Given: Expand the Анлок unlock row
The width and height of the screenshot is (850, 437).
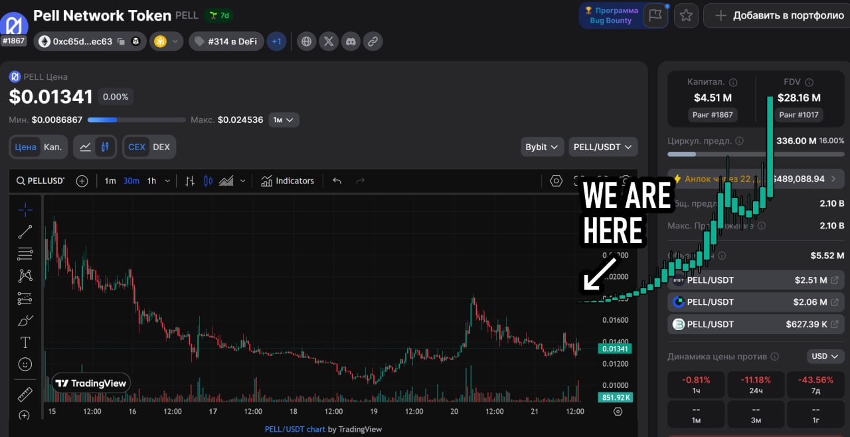Looking at the screenshot, I should coord(756,179).
